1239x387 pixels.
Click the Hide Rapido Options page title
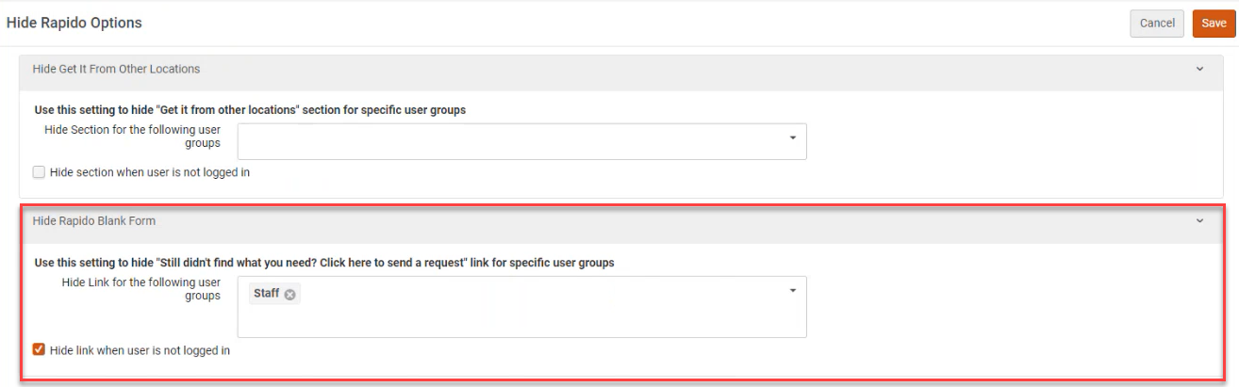[x=74, y=23]
